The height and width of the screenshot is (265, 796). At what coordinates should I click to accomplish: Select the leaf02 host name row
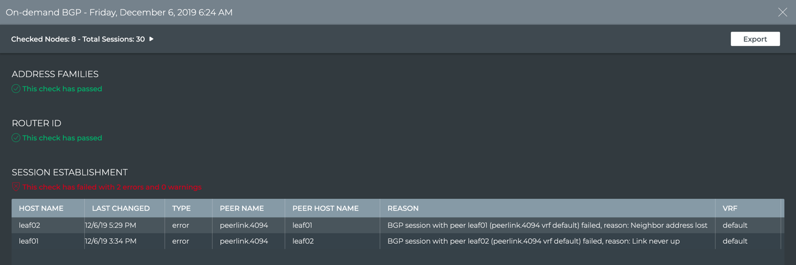tap(30, 225)
